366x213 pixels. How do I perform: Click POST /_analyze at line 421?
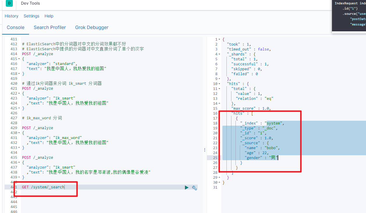[x=38, y=88]
